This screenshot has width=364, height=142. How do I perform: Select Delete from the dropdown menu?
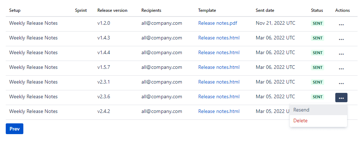pyautogui.click(x=318, y=120)
